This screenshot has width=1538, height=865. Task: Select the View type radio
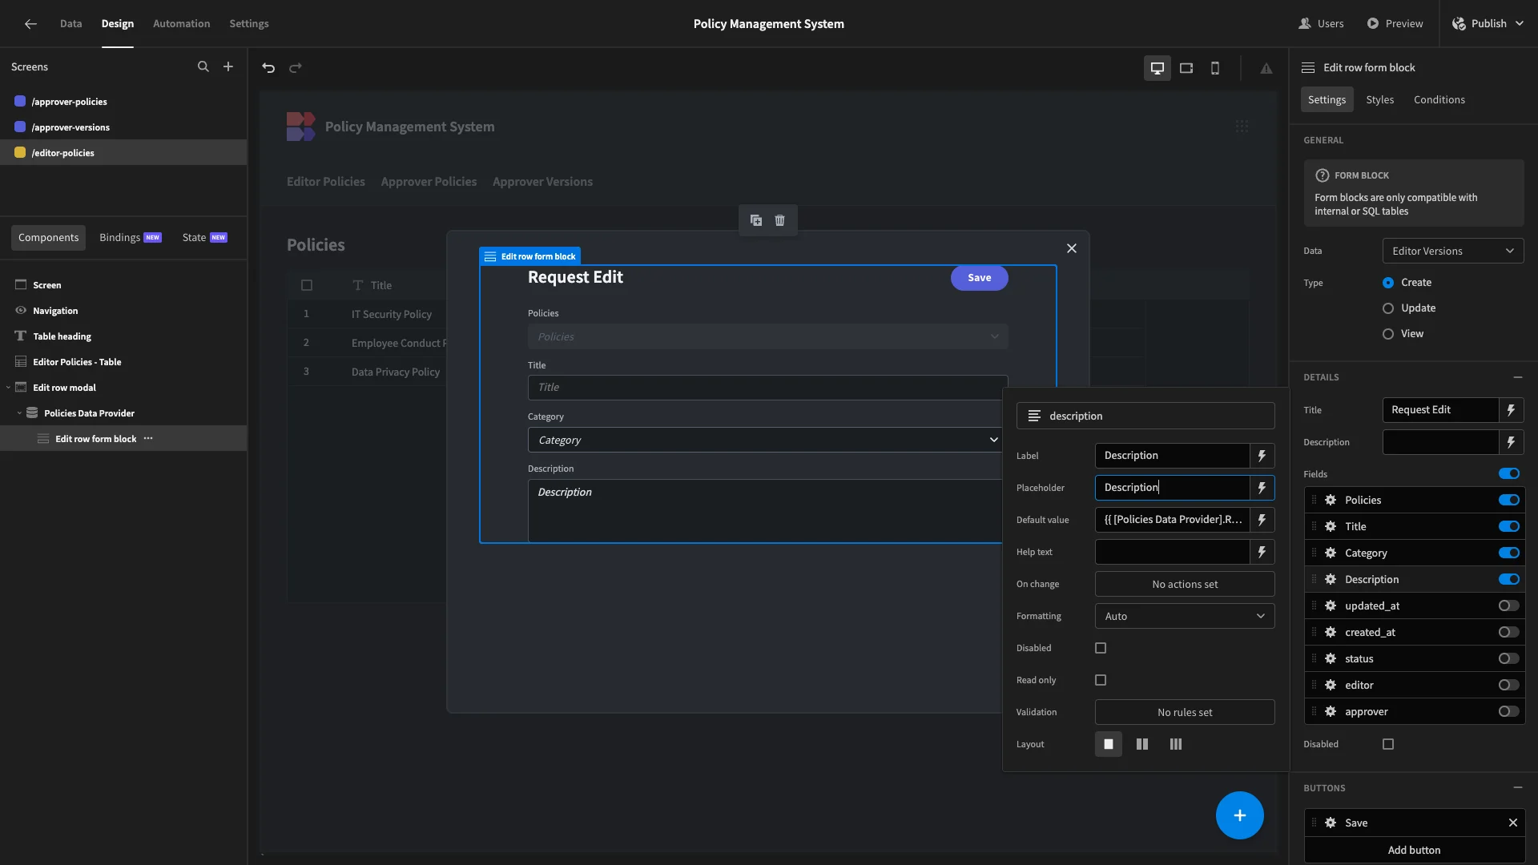coord(1388,334)
